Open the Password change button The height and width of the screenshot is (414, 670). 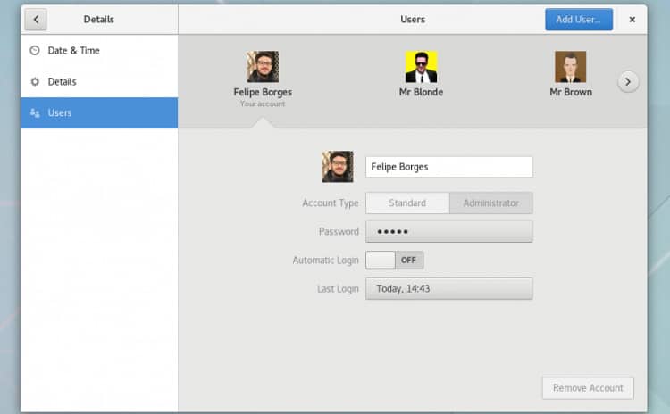coord(449,231)
